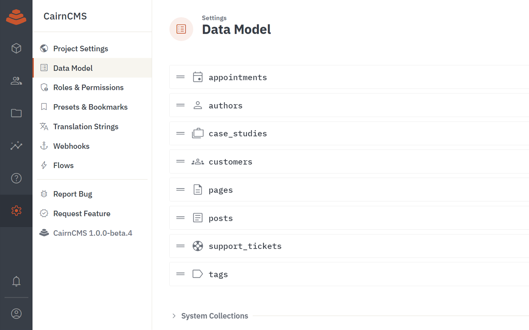
Task: Click drag handle of posts row
Action: pos(180,218)
